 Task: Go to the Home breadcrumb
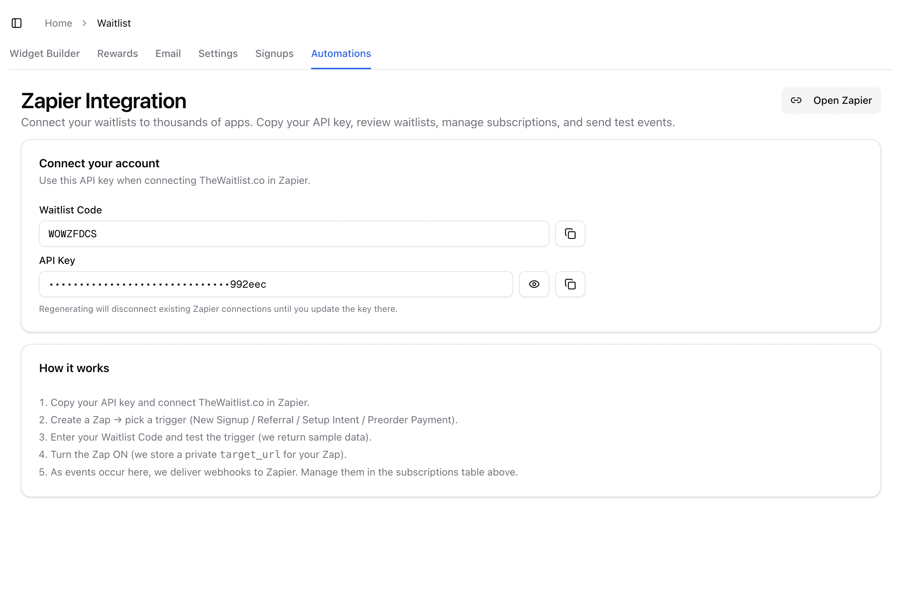coord(58,23)
